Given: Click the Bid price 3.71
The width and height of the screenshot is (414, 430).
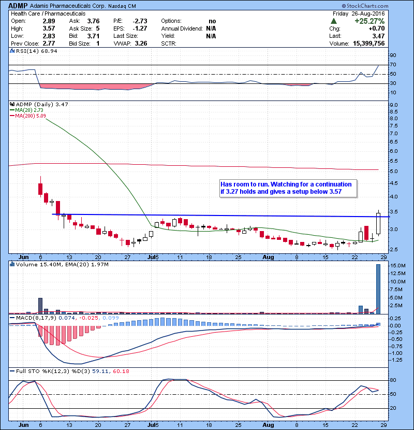Looking at the screenshot, I should 94,36.
